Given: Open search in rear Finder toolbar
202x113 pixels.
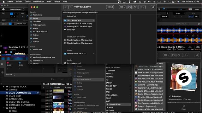Looking at the screenshot, I should (x=197, y=55).
